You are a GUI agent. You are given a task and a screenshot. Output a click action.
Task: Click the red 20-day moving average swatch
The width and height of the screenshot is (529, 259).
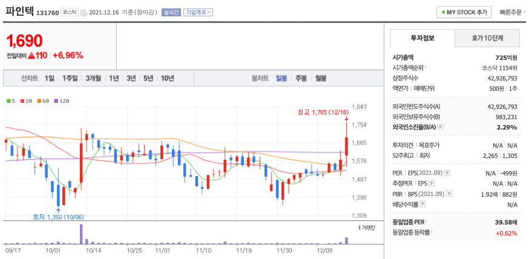pos(22,101)
